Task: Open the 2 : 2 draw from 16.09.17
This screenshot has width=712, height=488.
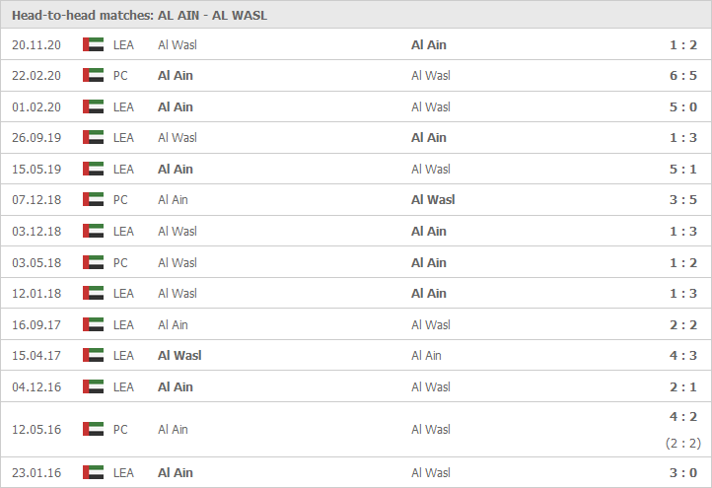Action: [x=682, y=324]
